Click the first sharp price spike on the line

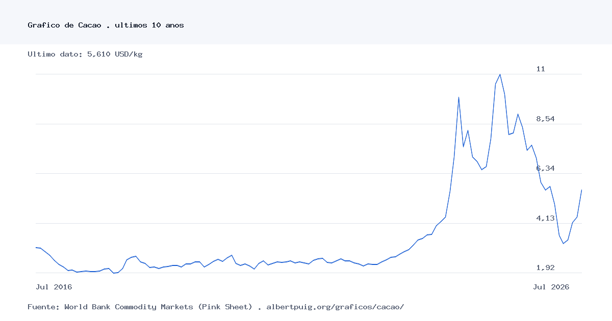point(458,97)
